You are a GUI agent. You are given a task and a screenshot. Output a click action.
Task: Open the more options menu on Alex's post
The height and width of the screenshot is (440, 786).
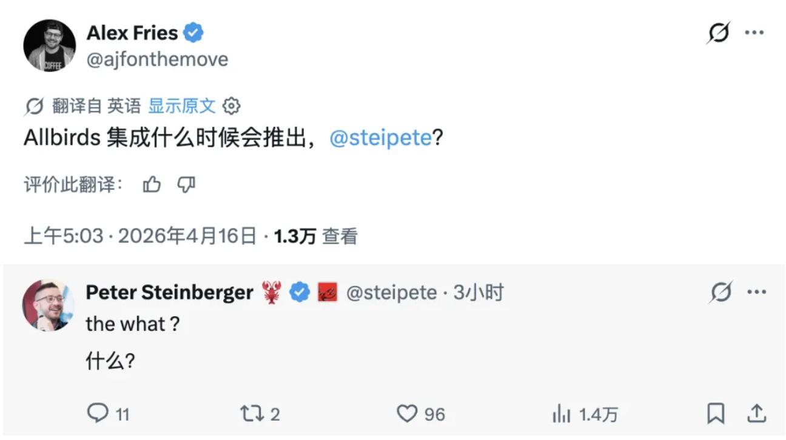[x=754, y=32]
